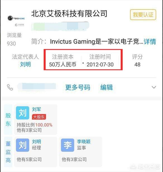Click the 我要认证 button

[143, 15]
